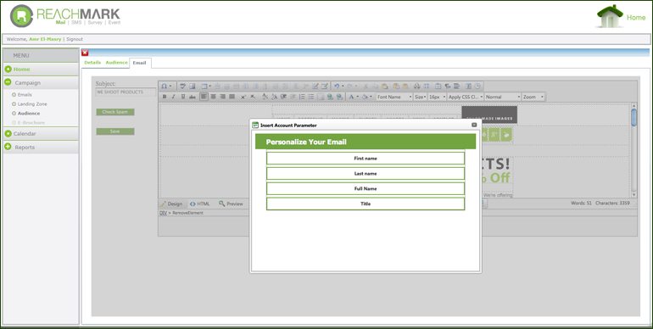This screenshot has height=329, width=653.
Task: Insert the Last name parameter
Action: [366, 173]
